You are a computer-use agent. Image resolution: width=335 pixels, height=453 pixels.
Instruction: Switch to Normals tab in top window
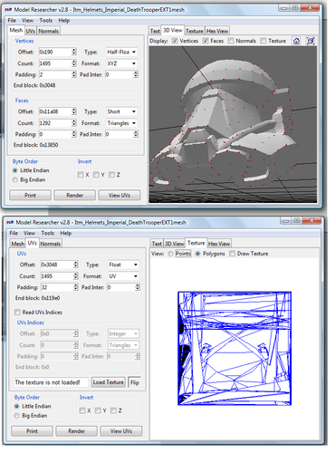pos(49,31)
